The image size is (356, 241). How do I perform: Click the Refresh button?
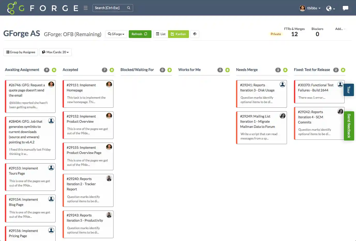click(x=140, y=34)
